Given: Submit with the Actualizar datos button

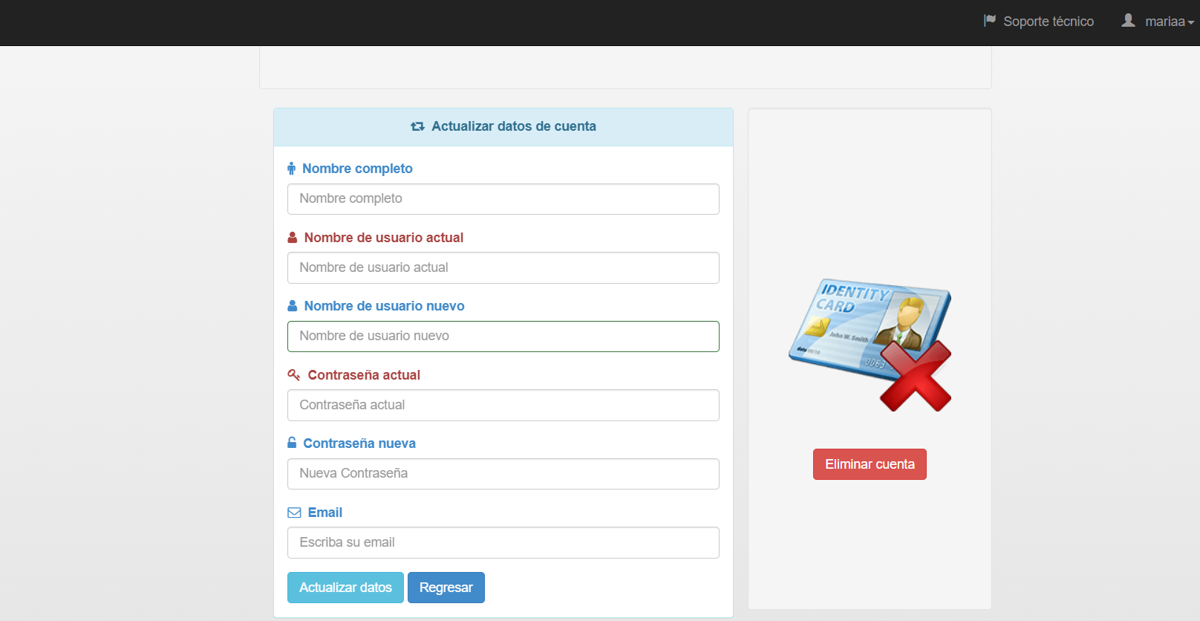Looking at the screenshot, I should pos(345,588).
